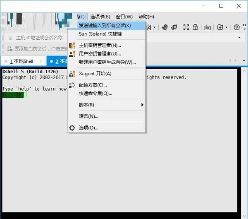
Task: Open 快速命令集(Q)... menu item
Action: pyautogui.click(x=107, y=94)
